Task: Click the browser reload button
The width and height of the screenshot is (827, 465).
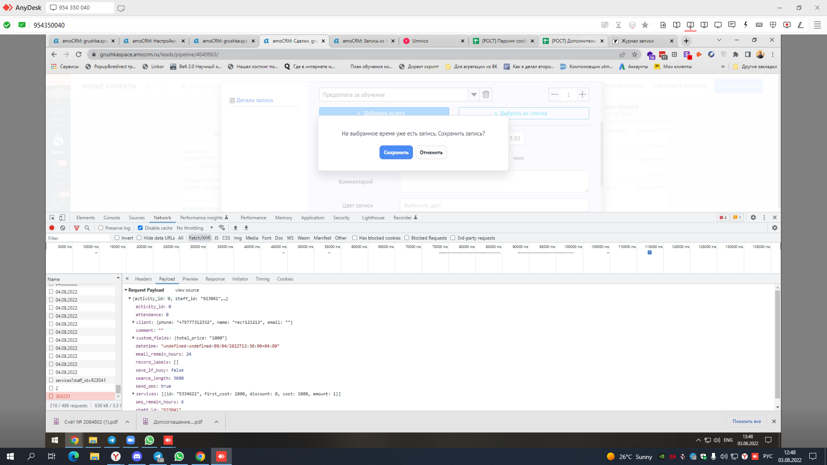Action: [x=78, y=54]
